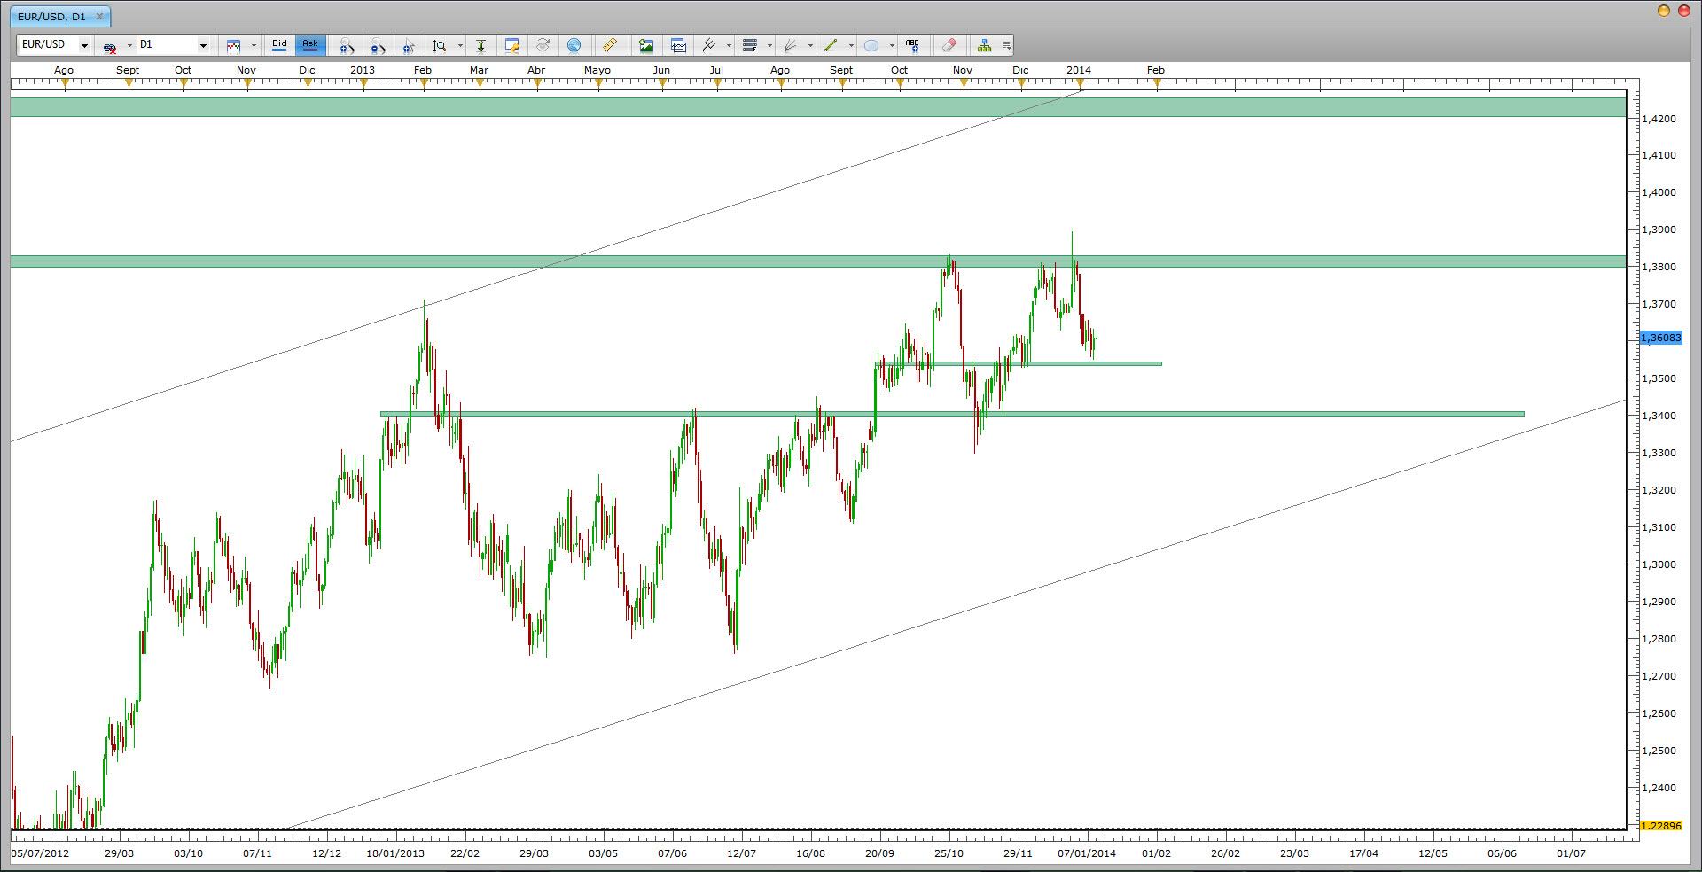Toggle the Bid price display
1702x872 pixels.
[x=279, y=44]
